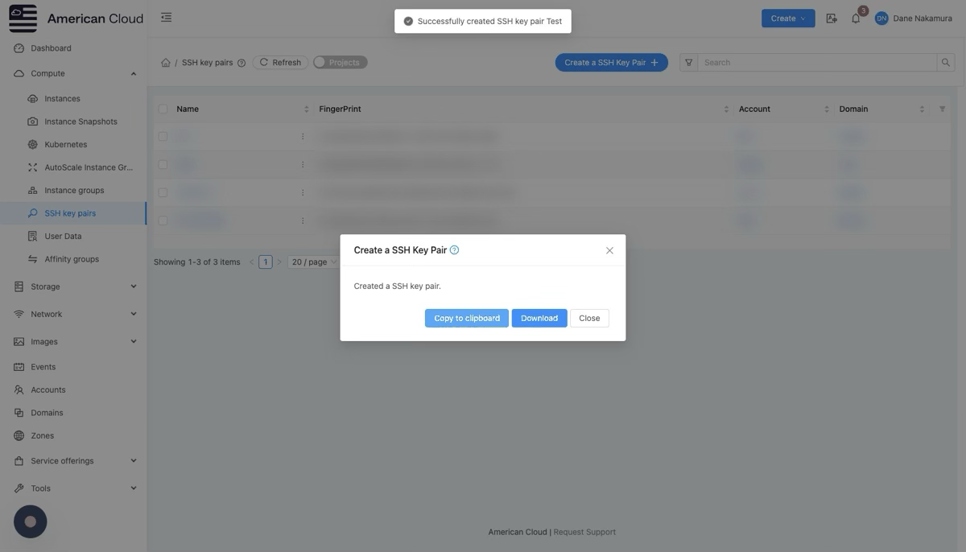The height and width of the screenshot is (552, 966).
Task: Open the search filter funnel icon
Action: pos(688,63)
